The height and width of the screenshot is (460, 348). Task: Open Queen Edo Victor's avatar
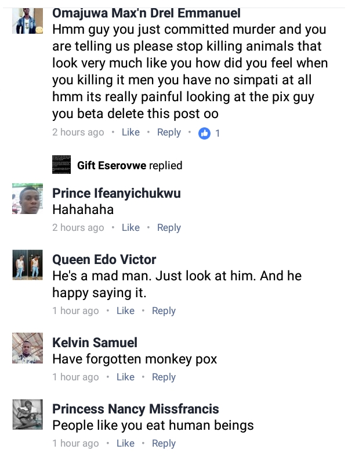pyautogui.click(x=27, y=265)
